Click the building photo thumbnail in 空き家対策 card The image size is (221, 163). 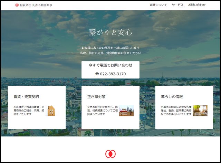tap(126, 111)
